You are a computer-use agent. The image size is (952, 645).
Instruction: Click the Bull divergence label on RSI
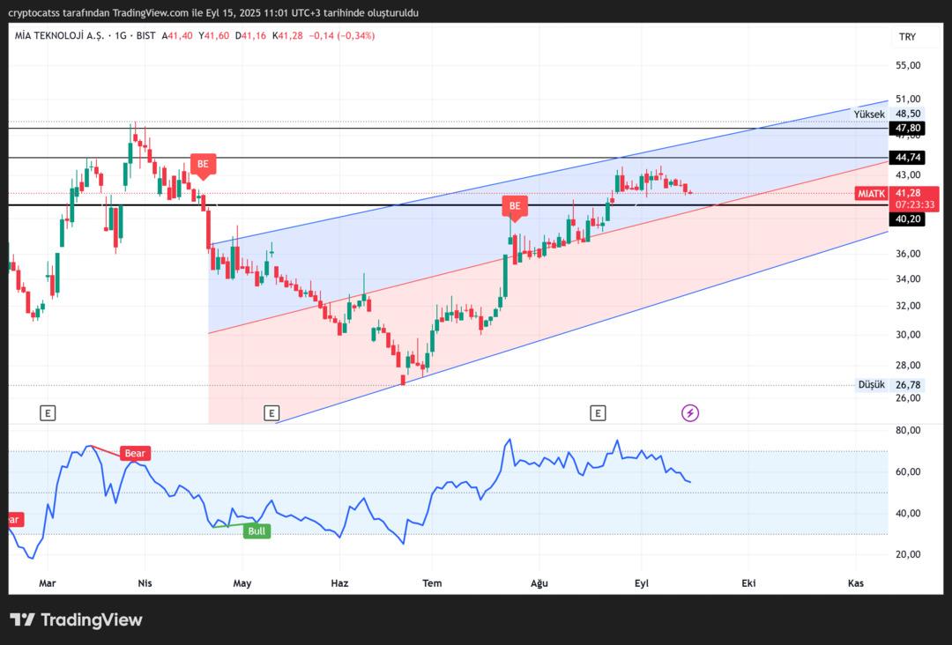click(257, 531)
